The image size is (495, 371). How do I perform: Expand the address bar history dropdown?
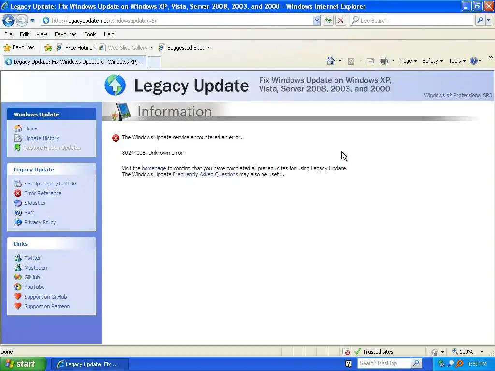[317, 21]
